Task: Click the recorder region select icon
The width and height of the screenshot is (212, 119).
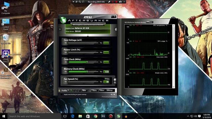Action: coord(83,2)
